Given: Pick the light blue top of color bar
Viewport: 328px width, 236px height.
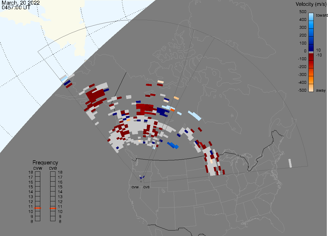Looking at the screenshot, I should coord(311,17).
